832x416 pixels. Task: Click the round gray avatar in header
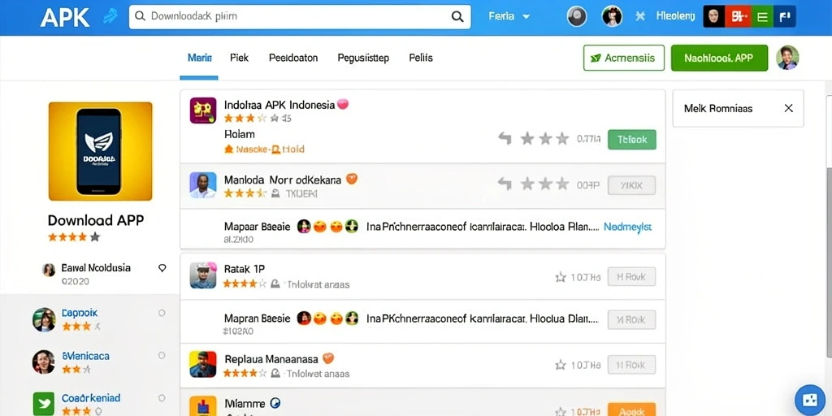tap(577, 16)
